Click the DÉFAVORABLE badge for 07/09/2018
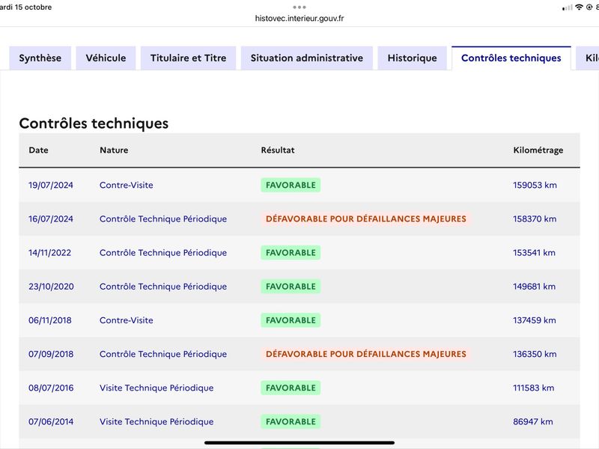The width and height of the screenshot is (599, 449). pos(366,354)
